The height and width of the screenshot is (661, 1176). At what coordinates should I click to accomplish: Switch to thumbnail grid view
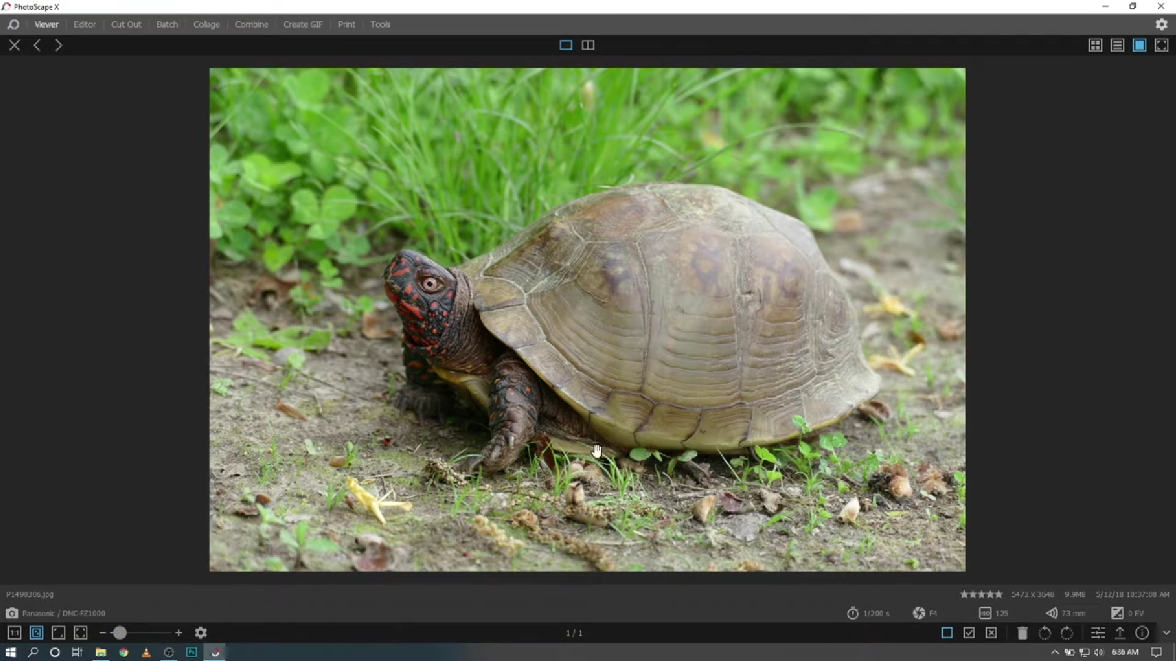pos(1095,45)
